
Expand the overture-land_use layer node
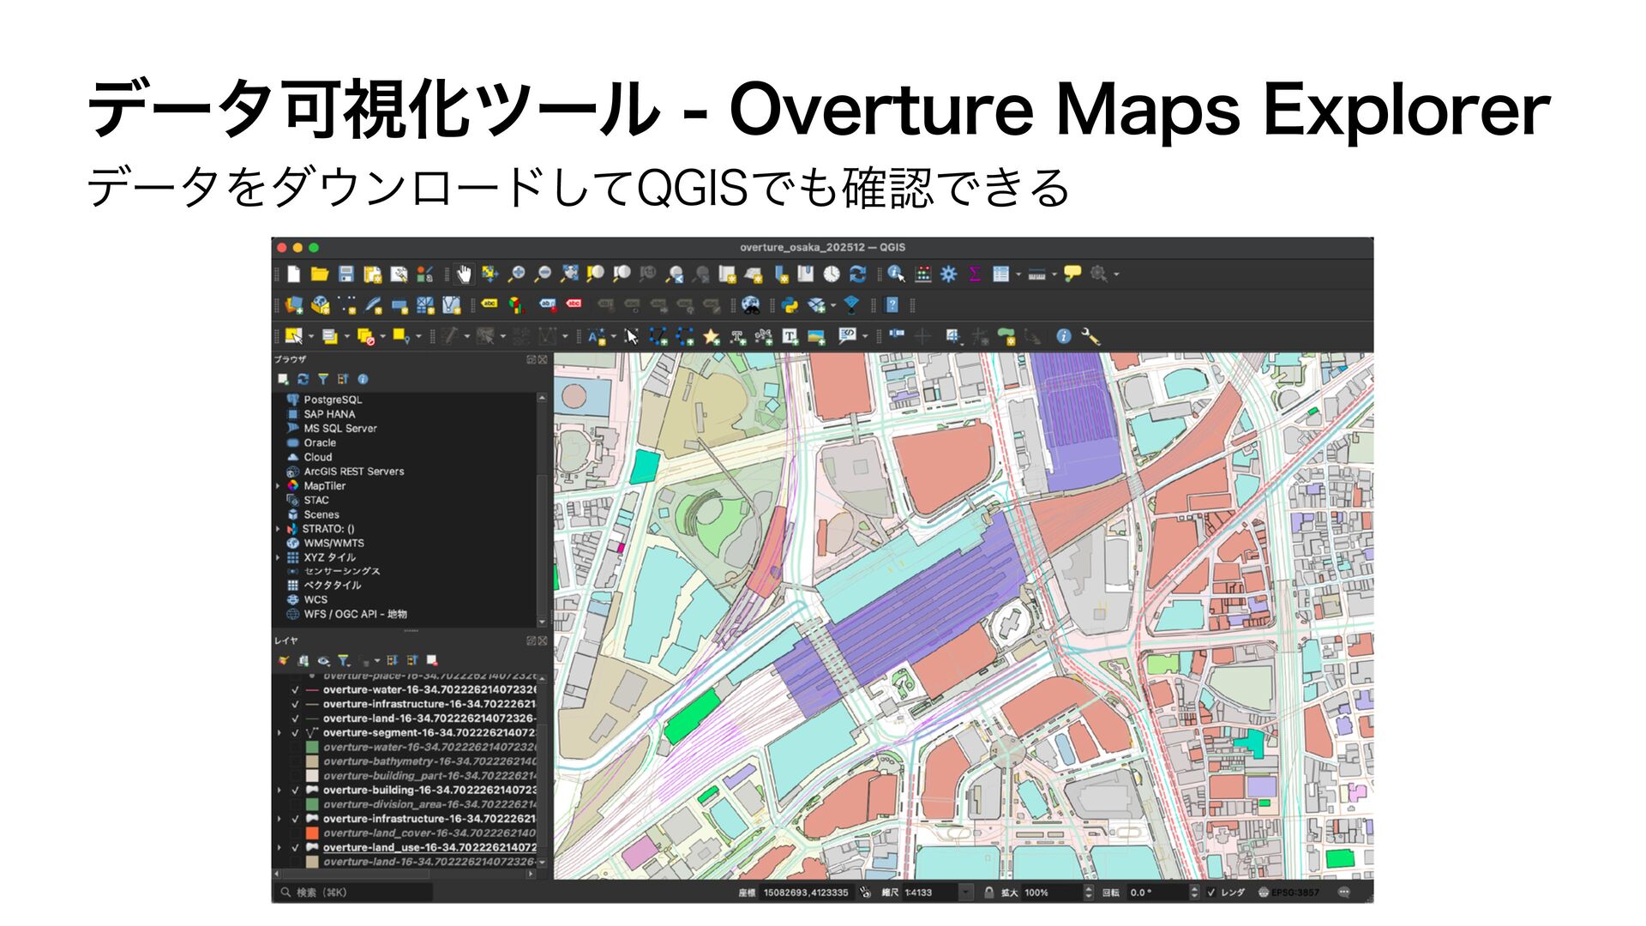279,848
